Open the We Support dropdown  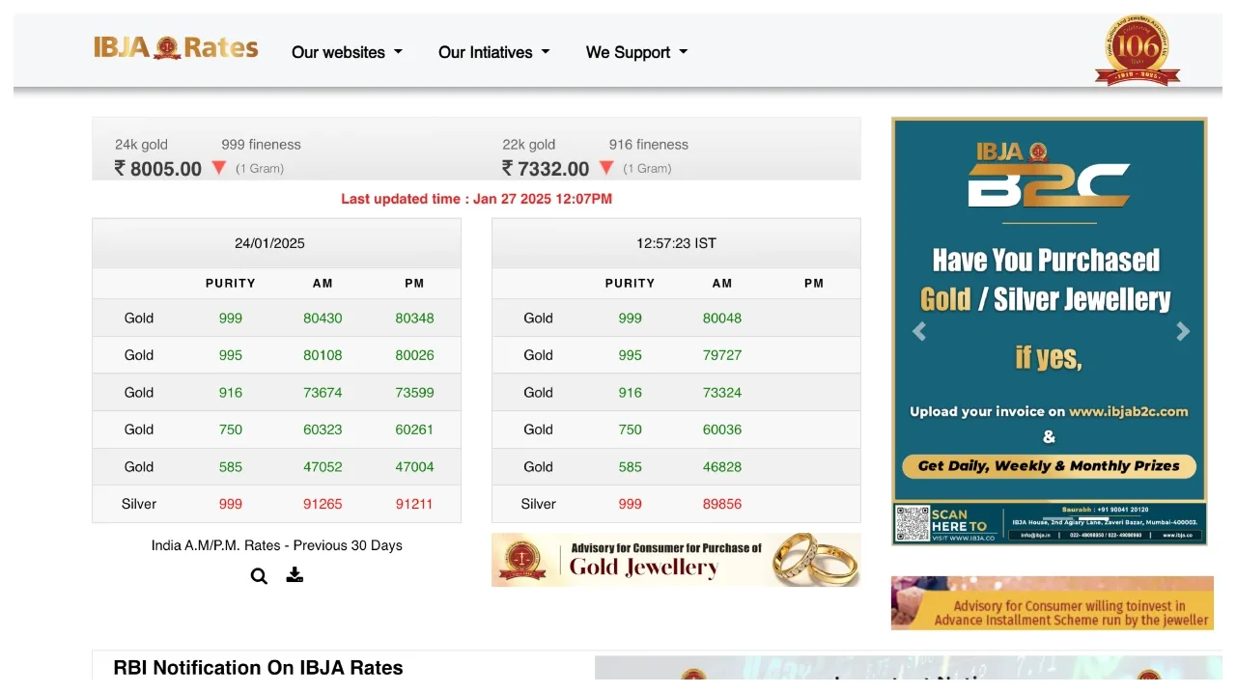(x=637, y=52)
